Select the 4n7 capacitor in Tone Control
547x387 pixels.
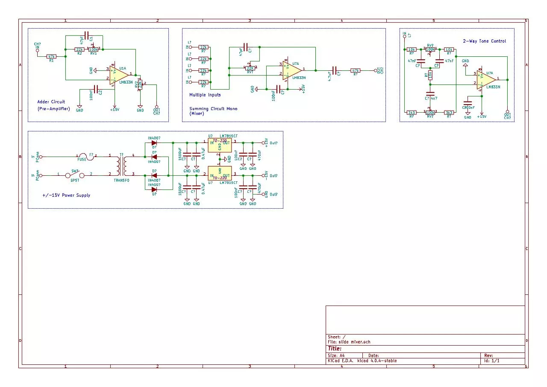[430, 94]
